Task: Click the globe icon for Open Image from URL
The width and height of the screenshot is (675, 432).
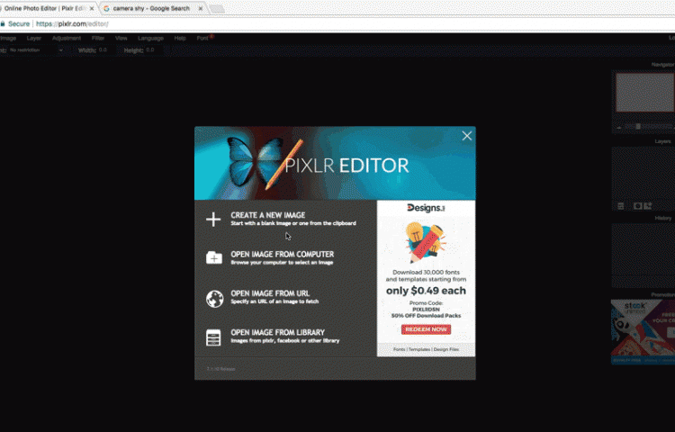Action: coord(214,299)
